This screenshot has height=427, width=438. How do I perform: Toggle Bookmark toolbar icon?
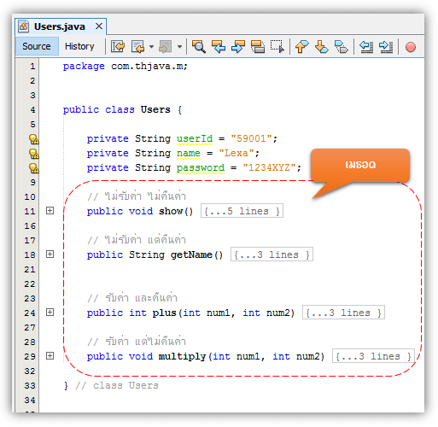point(342,46)
